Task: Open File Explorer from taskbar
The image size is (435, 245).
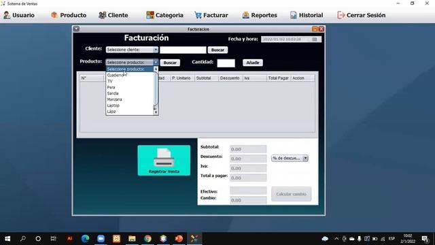Action: point(132,239)
